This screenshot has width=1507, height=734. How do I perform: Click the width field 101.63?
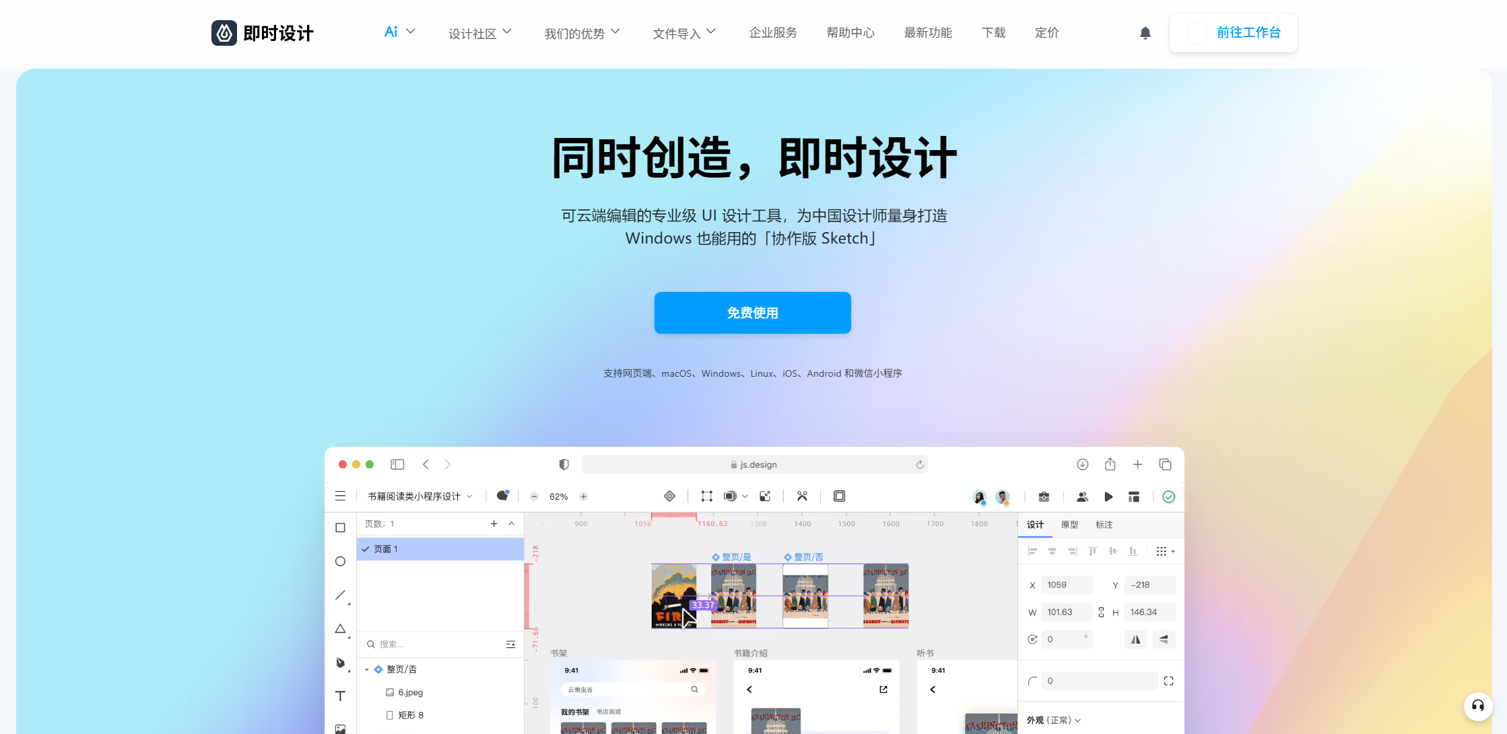(1067, 612)
